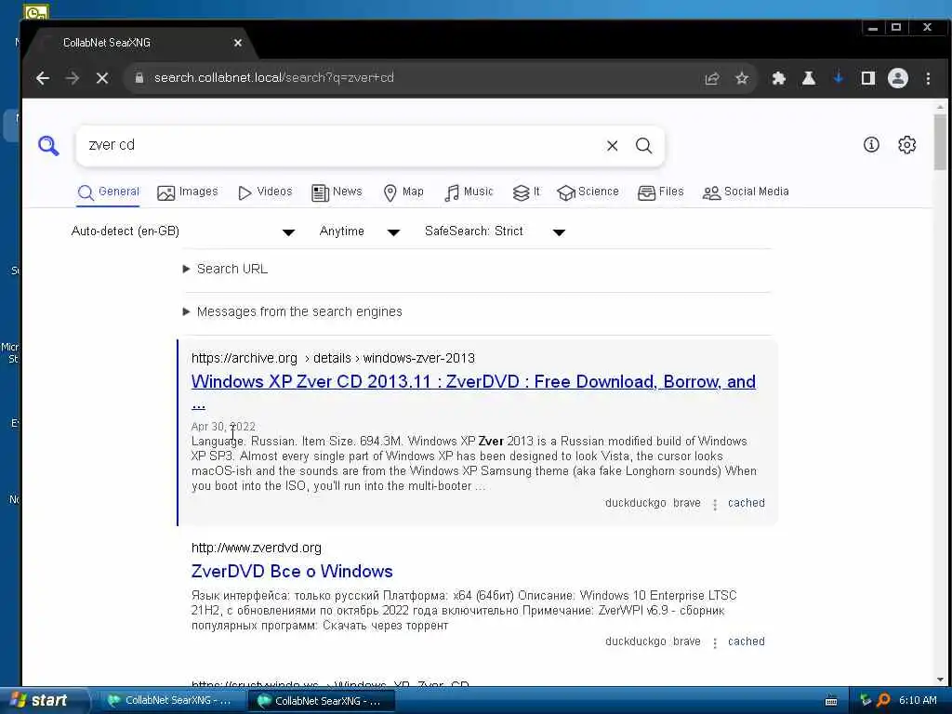This screenshot has width=952, height=714.
Task: Open the SafeSearch Strict dropdown
Action: 496,231
